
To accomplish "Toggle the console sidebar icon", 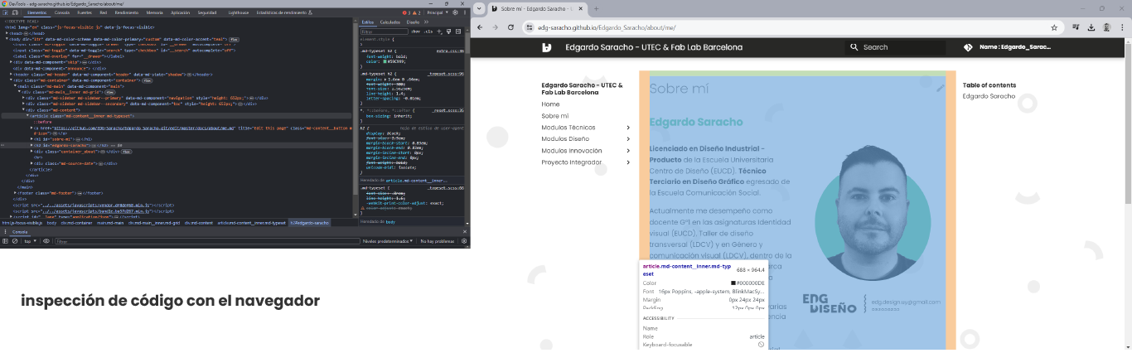I will 5,241.
